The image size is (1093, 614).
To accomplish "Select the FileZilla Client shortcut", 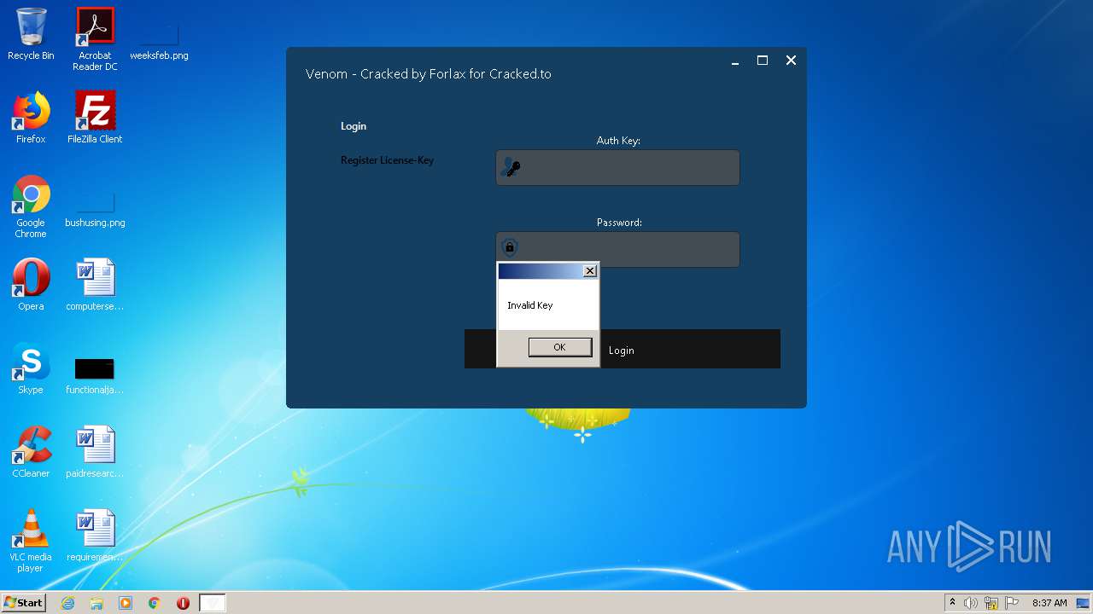I will tap(95, 118).
